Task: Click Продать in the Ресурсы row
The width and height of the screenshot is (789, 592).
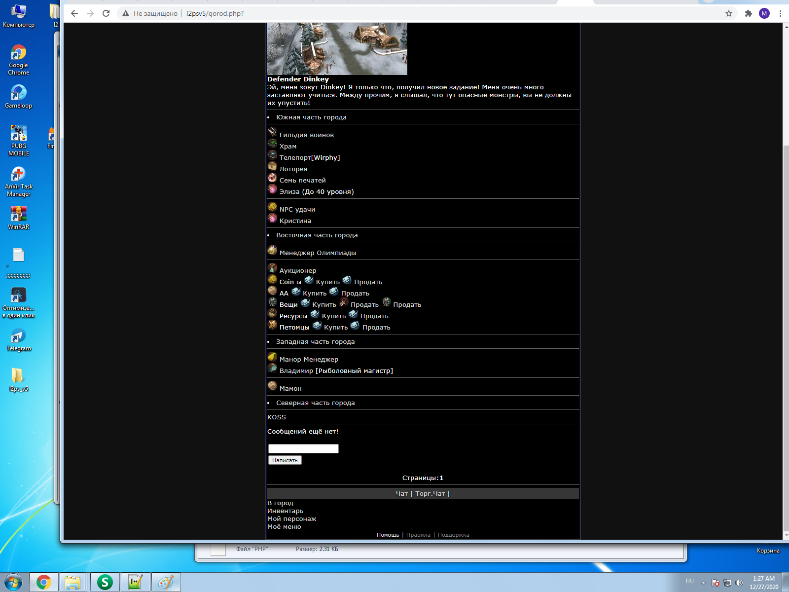Action: point(374,316)
